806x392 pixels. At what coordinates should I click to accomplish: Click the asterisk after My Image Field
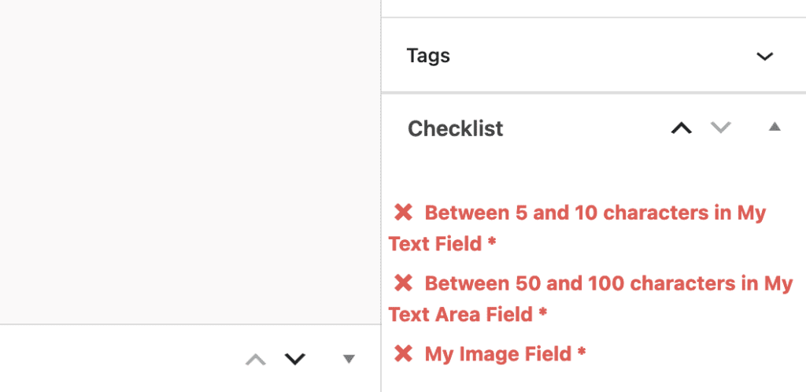[x=582, y=353]
